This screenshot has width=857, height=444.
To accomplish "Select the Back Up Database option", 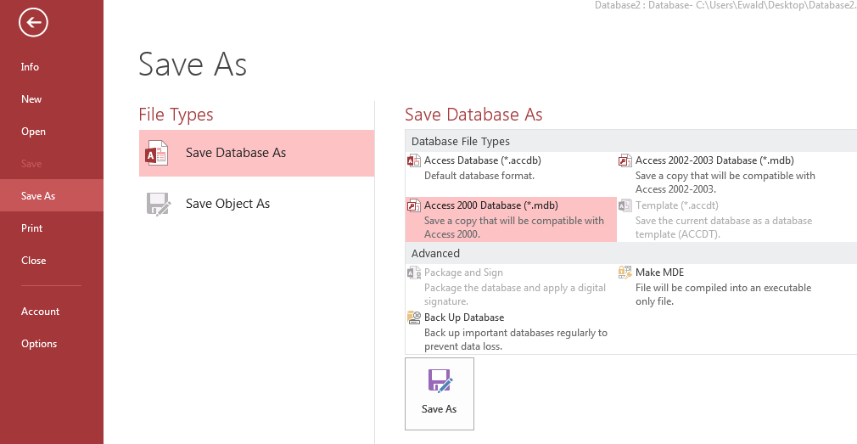I will coord(511,331).
